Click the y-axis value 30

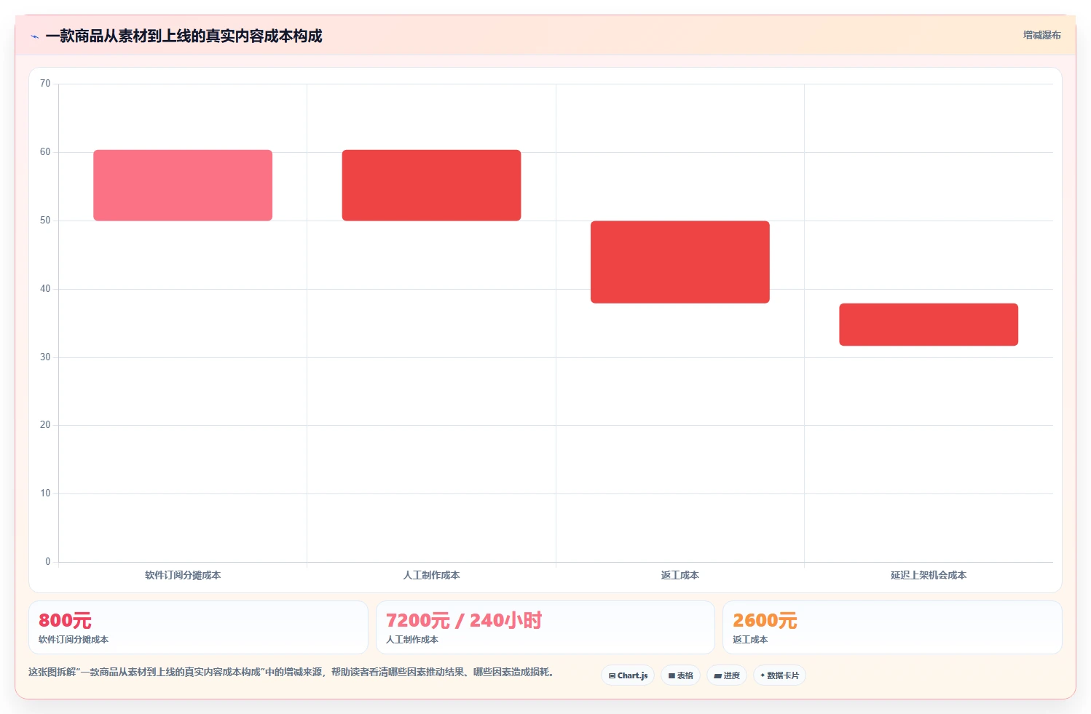(45, 357)
